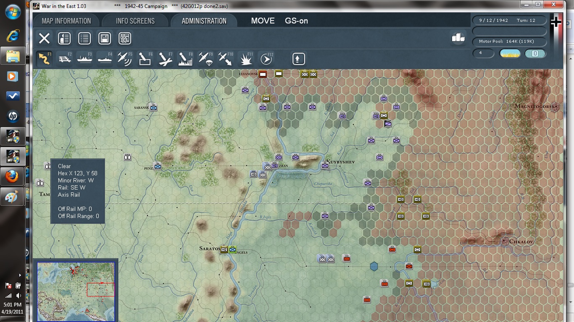This screenshot has width=574, height=322.
Task: Activate the F10 Air Transfer mode
Action: click(226, 59)
